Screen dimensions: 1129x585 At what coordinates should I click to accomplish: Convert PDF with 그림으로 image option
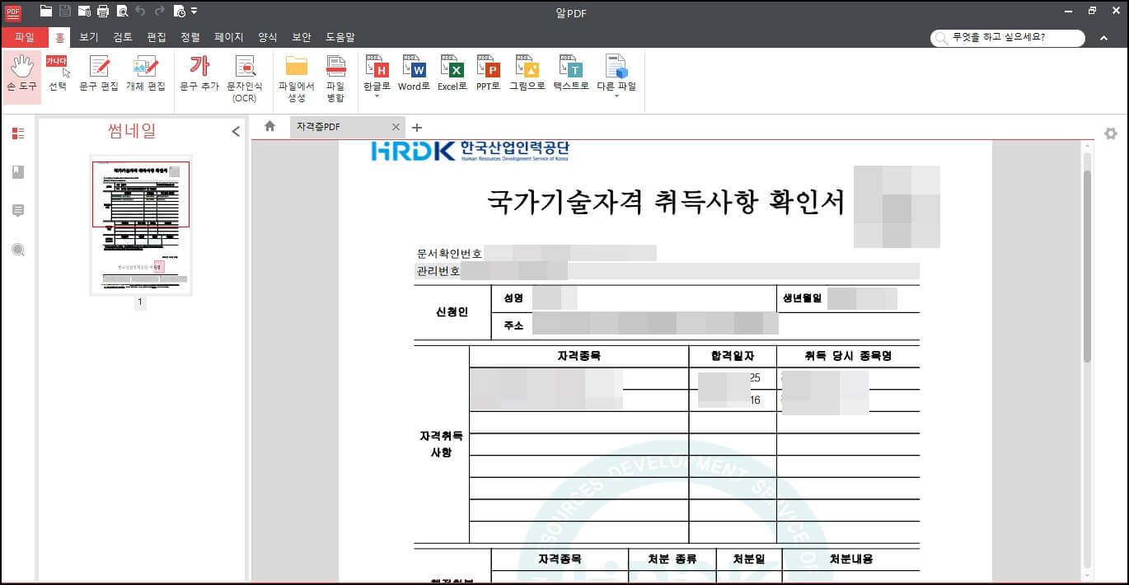pyautogui.click(x=527, y=73)
